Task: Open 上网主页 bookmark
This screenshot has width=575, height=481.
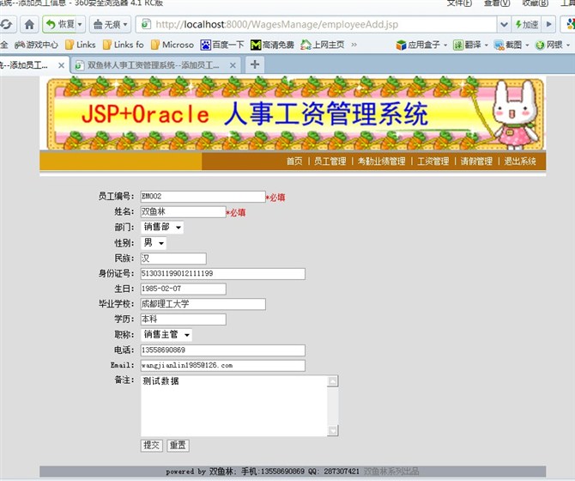Action: coord(323,45)
